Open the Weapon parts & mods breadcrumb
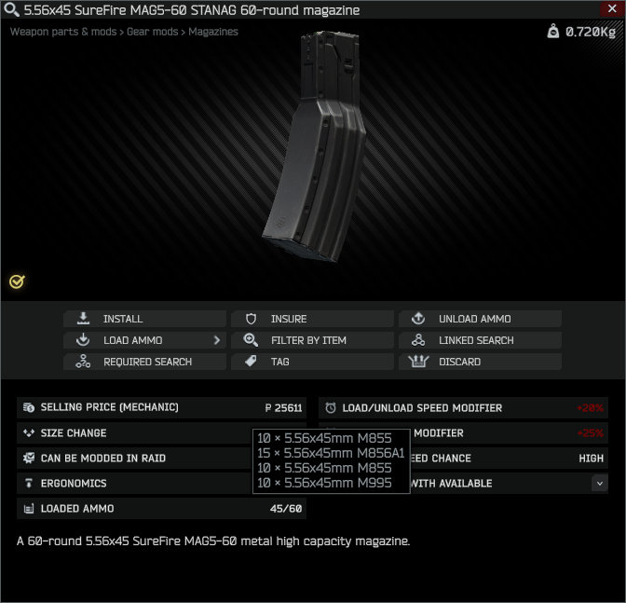 coord(63,32)
